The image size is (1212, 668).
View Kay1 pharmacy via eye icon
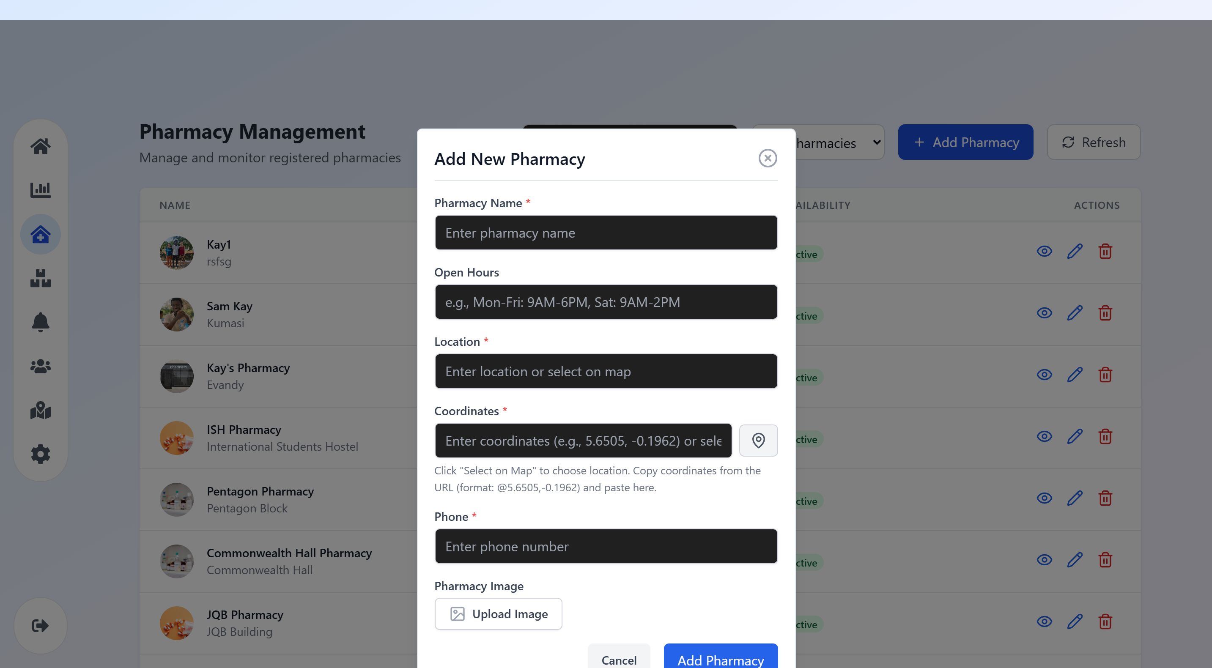1044,251
